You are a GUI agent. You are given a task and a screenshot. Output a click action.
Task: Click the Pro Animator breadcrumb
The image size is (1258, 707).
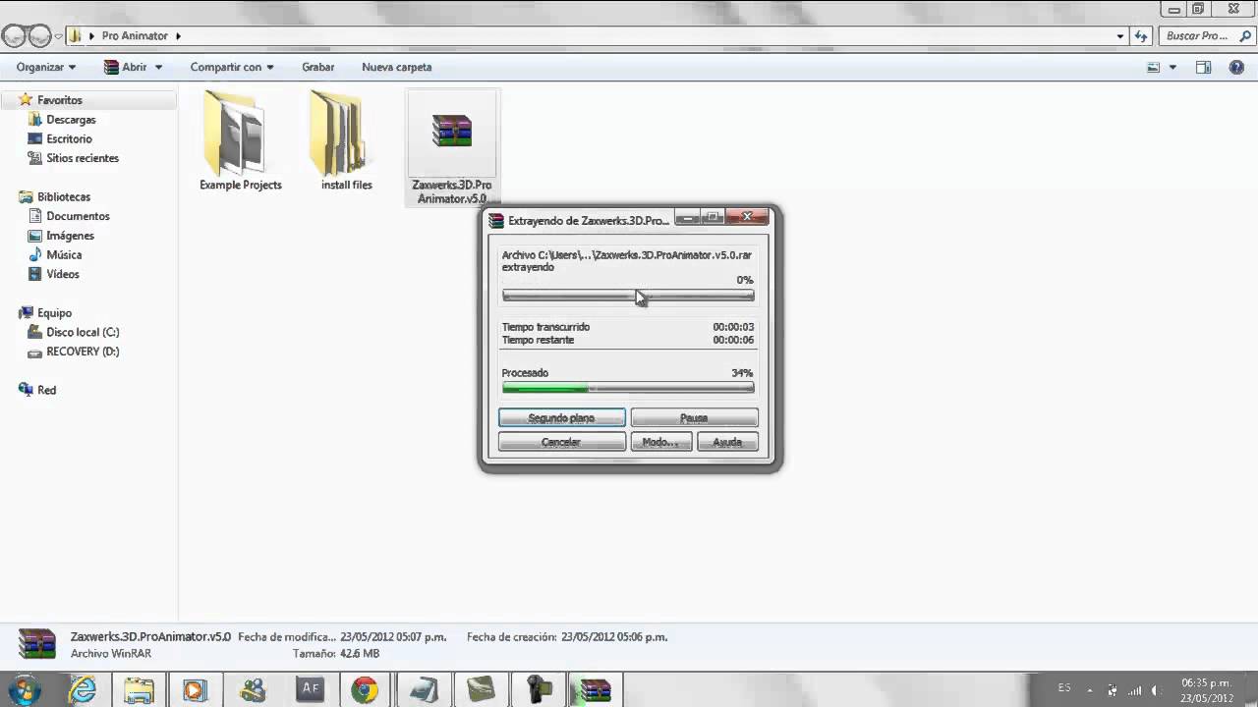tap(135, 36)
